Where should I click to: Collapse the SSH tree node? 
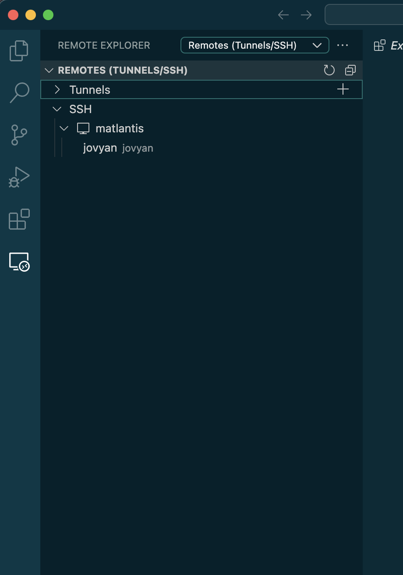[x=57, y=109]
